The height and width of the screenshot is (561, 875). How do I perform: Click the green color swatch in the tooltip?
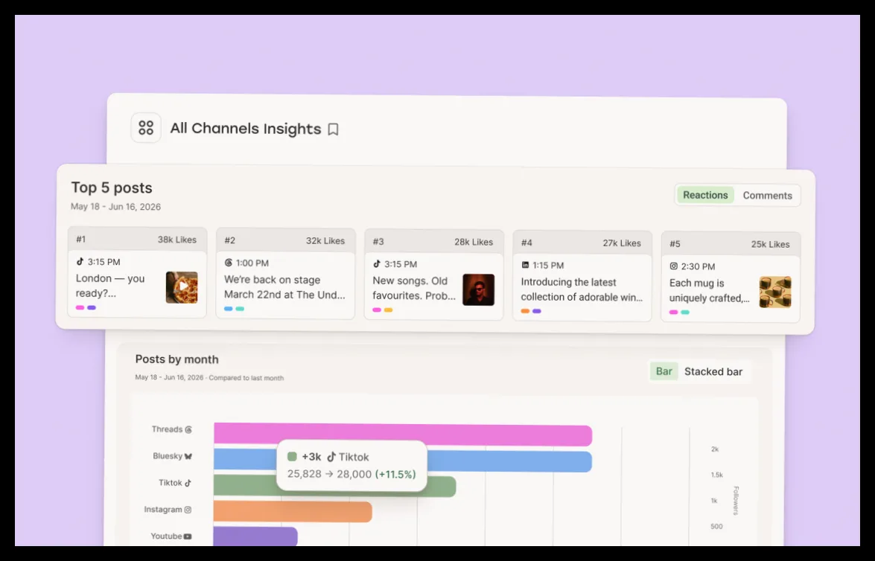tap(292, 457)
